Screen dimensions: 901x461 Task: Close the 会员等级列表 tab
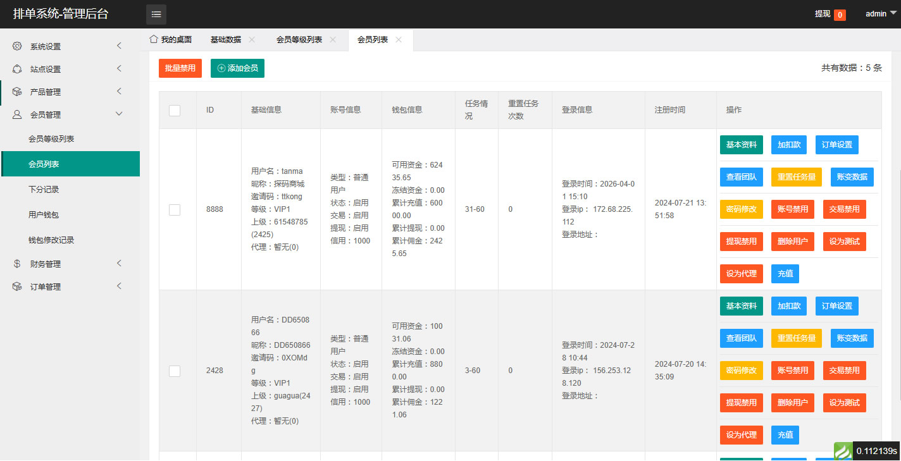point(333,40)
